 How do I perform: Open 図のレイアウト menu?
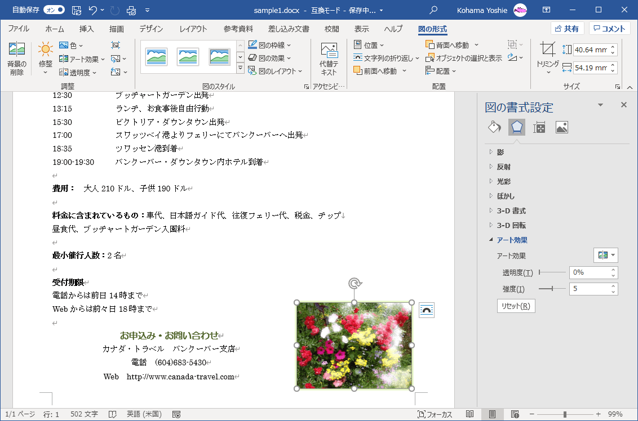pyautogui.click(x=275, y=71)
